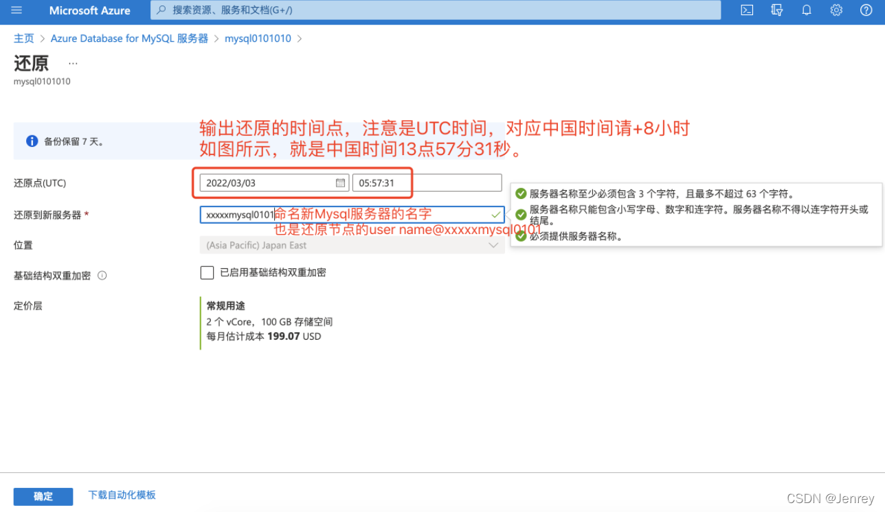Focus the top search resources box
Screen dimensions: 885x512
(436, 10)
